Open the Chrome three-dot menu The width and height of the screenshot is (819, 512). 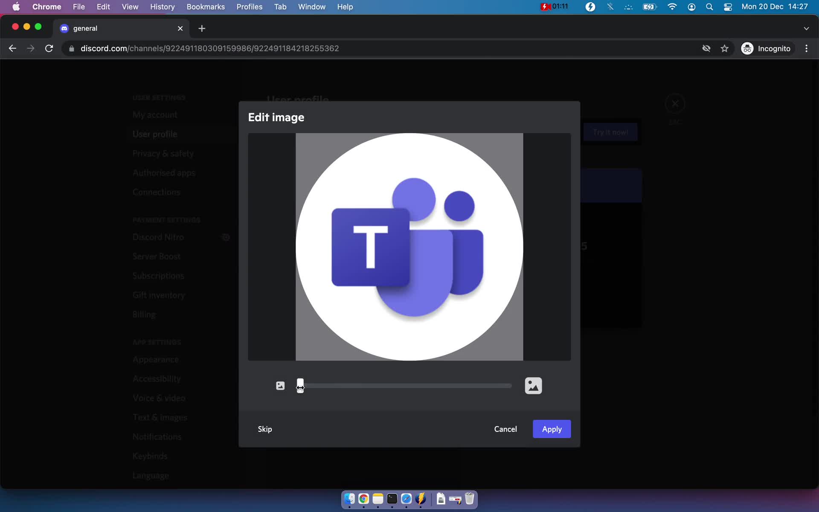coord(806,48)
